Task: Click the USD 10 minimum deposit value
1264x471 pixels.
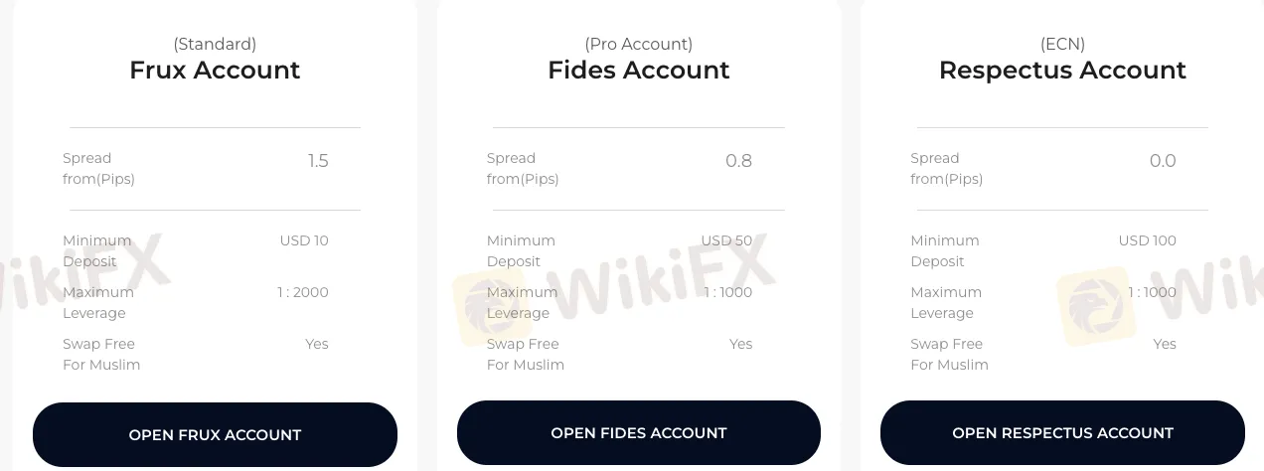Action: [x=304, y=240]
